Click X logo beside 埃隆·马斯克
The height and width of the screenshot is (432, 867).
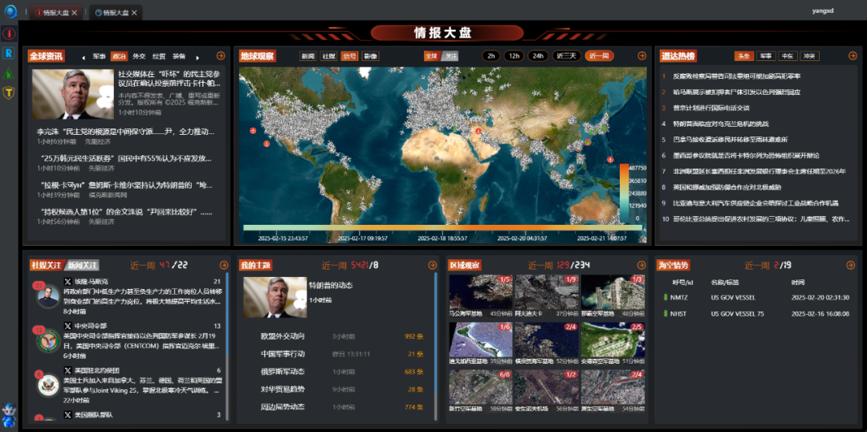68,282
